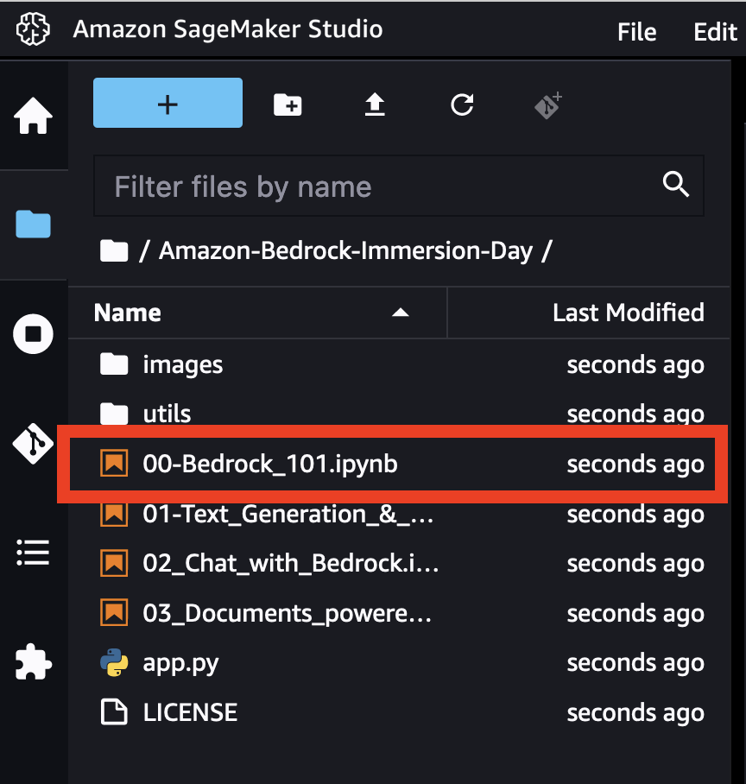
Task: Select the LICENSE file
Action: click(x=399, y=712)
